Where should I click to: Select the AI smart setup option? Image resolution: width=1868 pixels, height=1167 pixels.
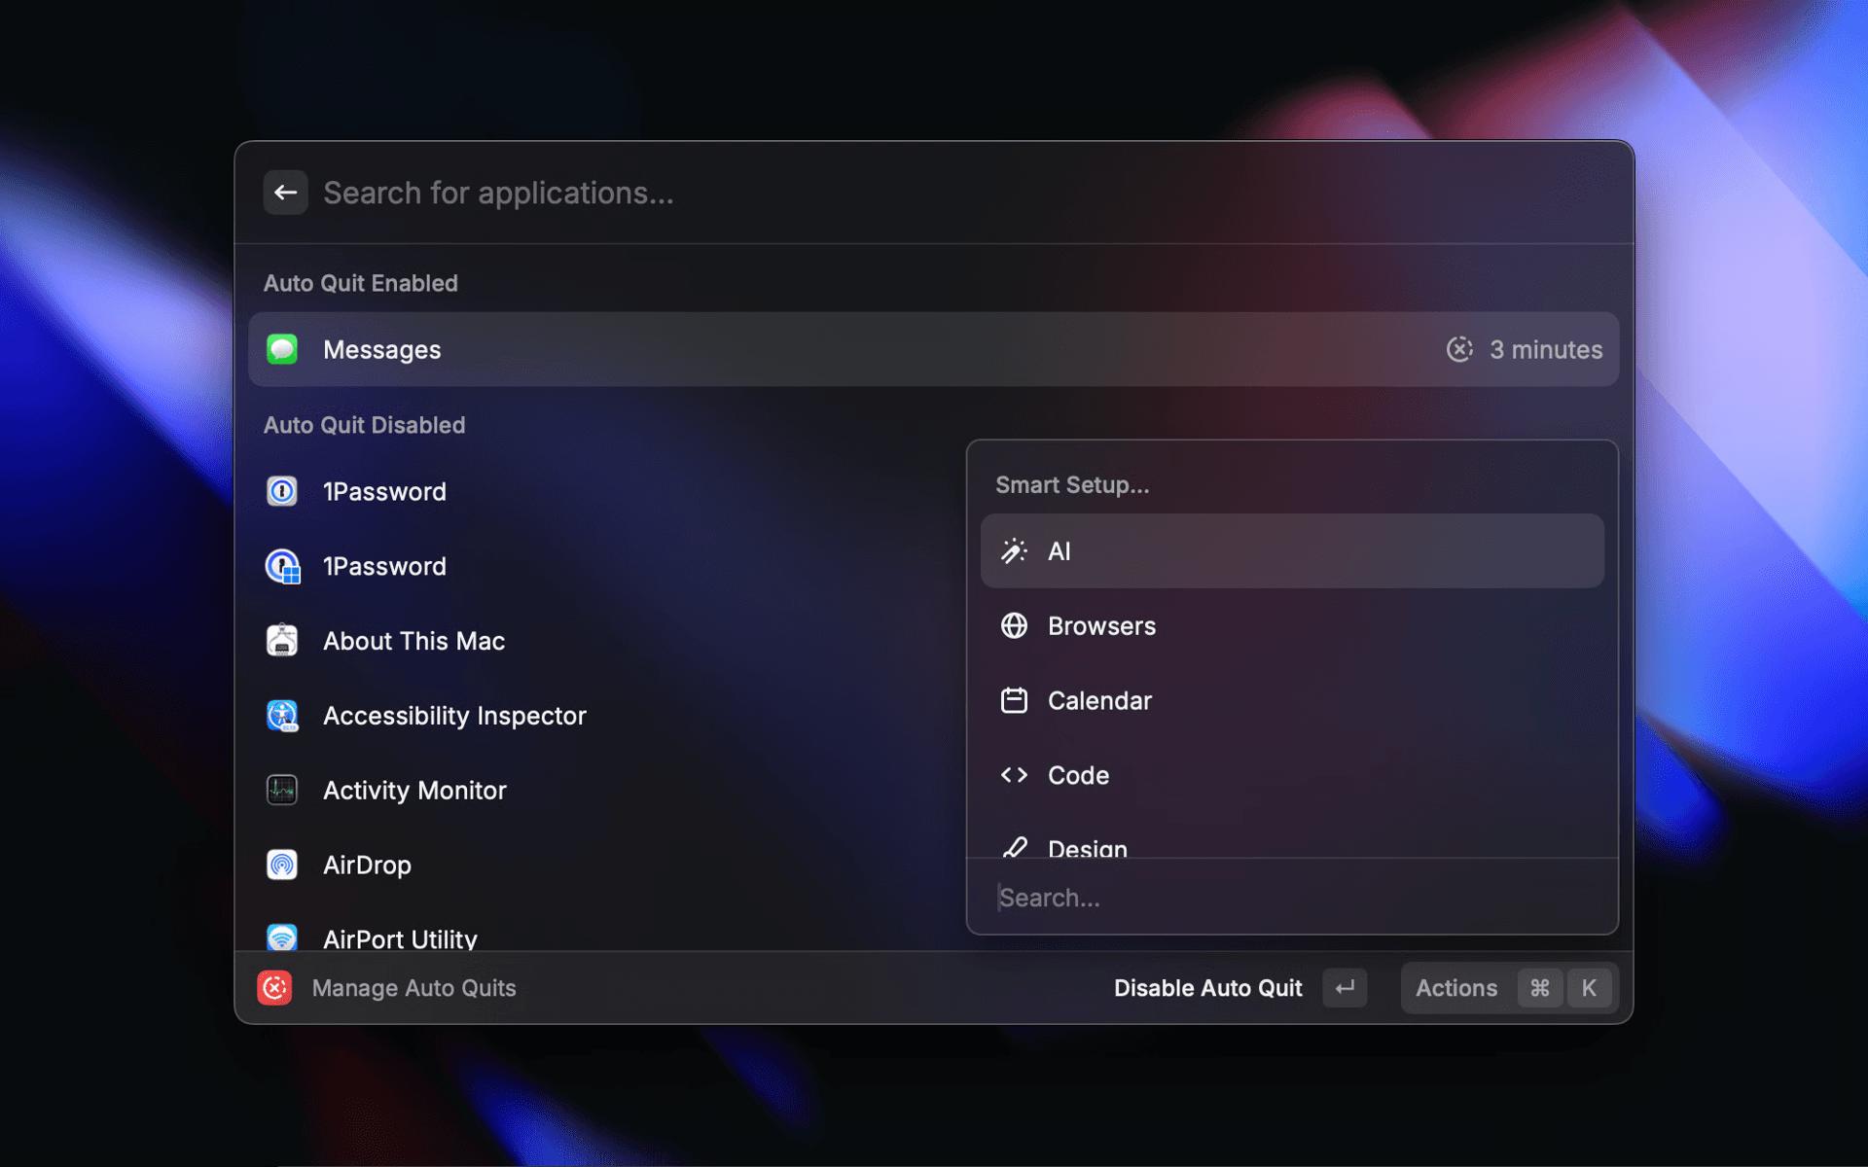[1291, 550]
